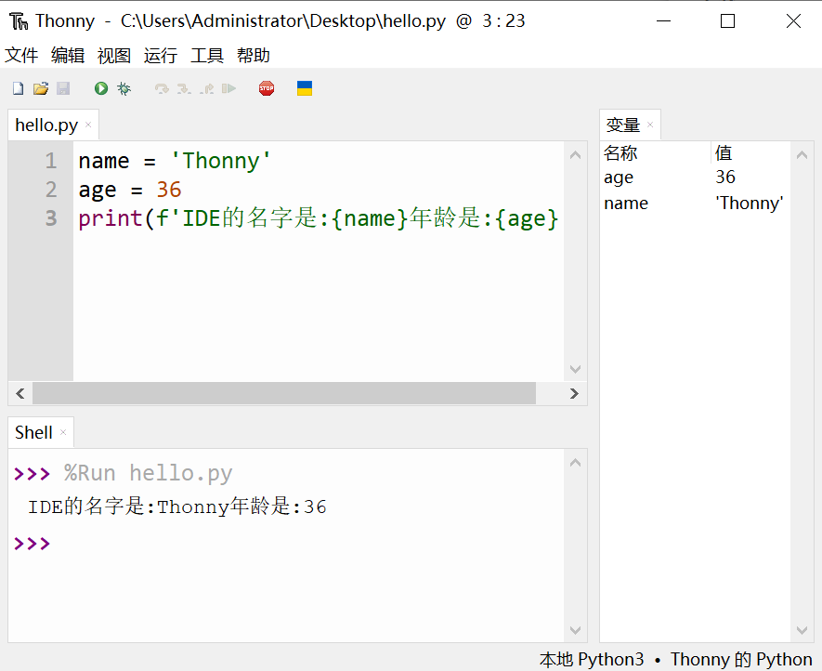
Task: Click the Step out debug icon
Action: 207,88
